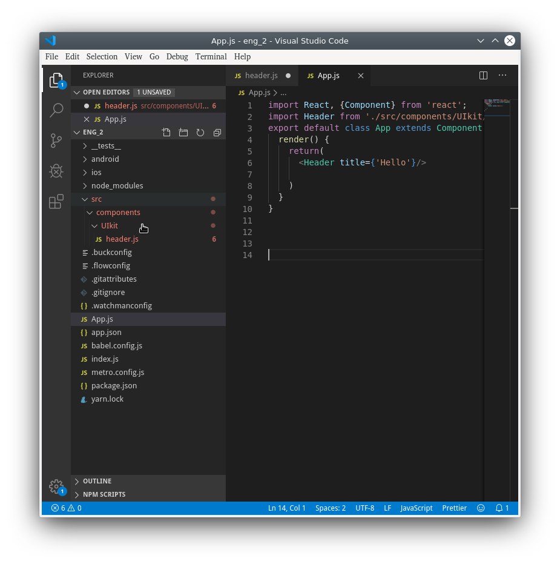Viewport: 560px width, 564px height.
Task: Open the feedback smiley in status bar
Action: click(x=481, y=508)
